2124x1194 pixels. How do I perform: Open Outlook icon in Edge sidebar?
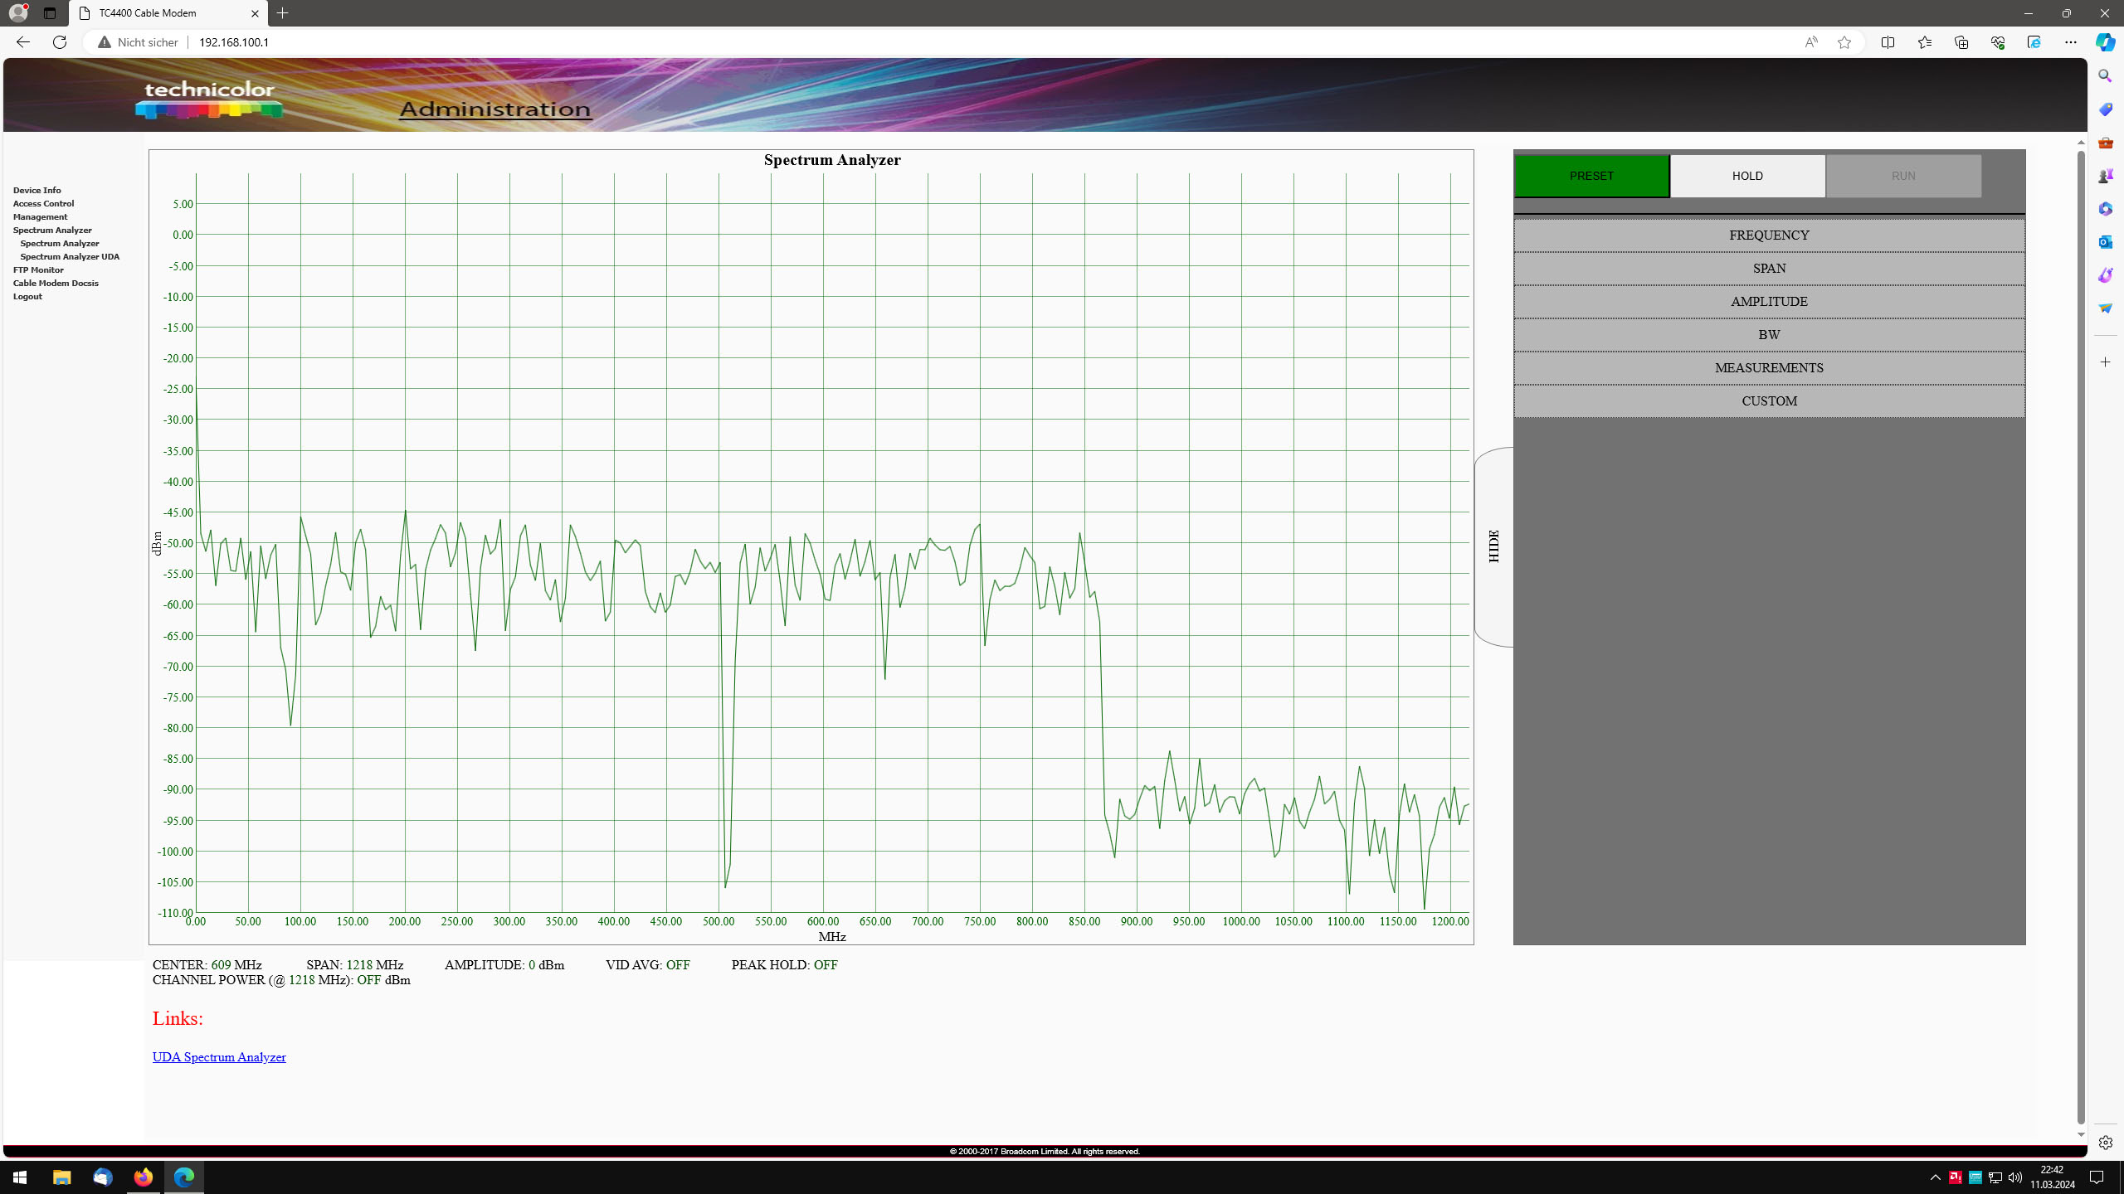[2105, 242]
